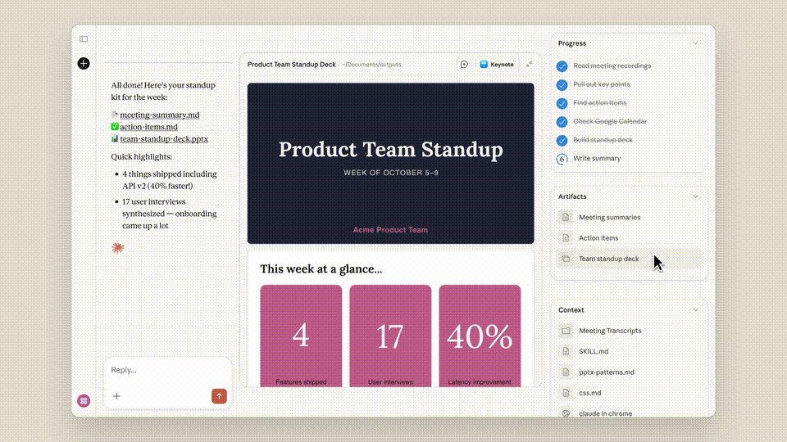This screenshot has height=442, width=787.
Task: Click the comment bubble icon in deck header
Action: (464, 65)
